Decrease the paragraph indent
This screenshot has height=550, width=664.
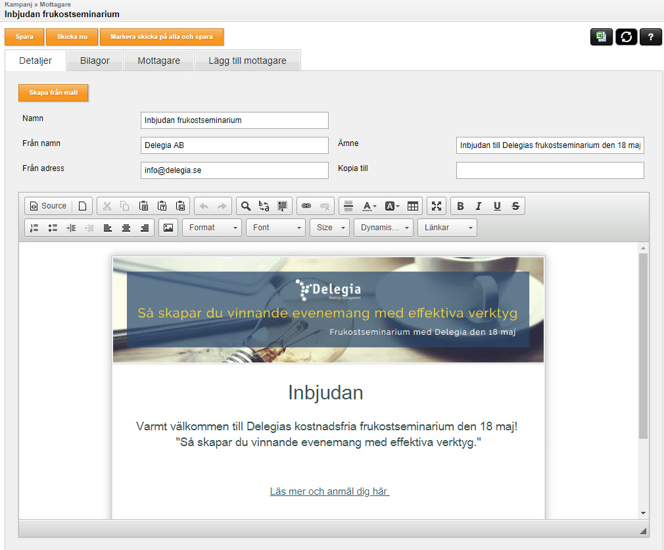click(x=89, y=228)
